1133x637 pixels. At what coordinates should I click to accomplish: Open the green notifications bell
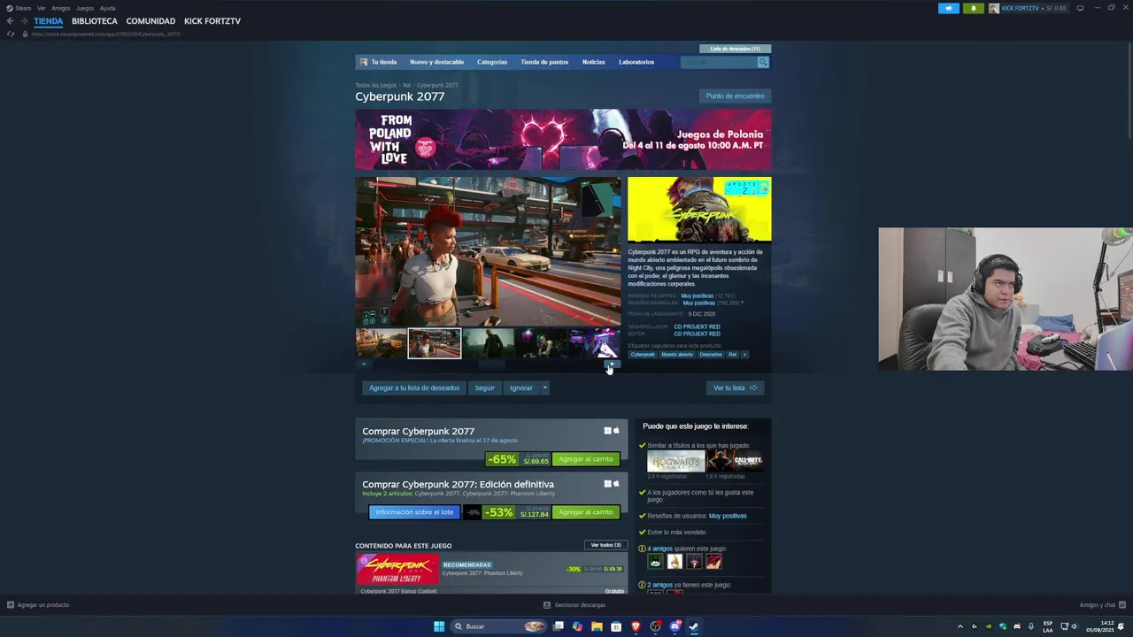pos(974,8)
